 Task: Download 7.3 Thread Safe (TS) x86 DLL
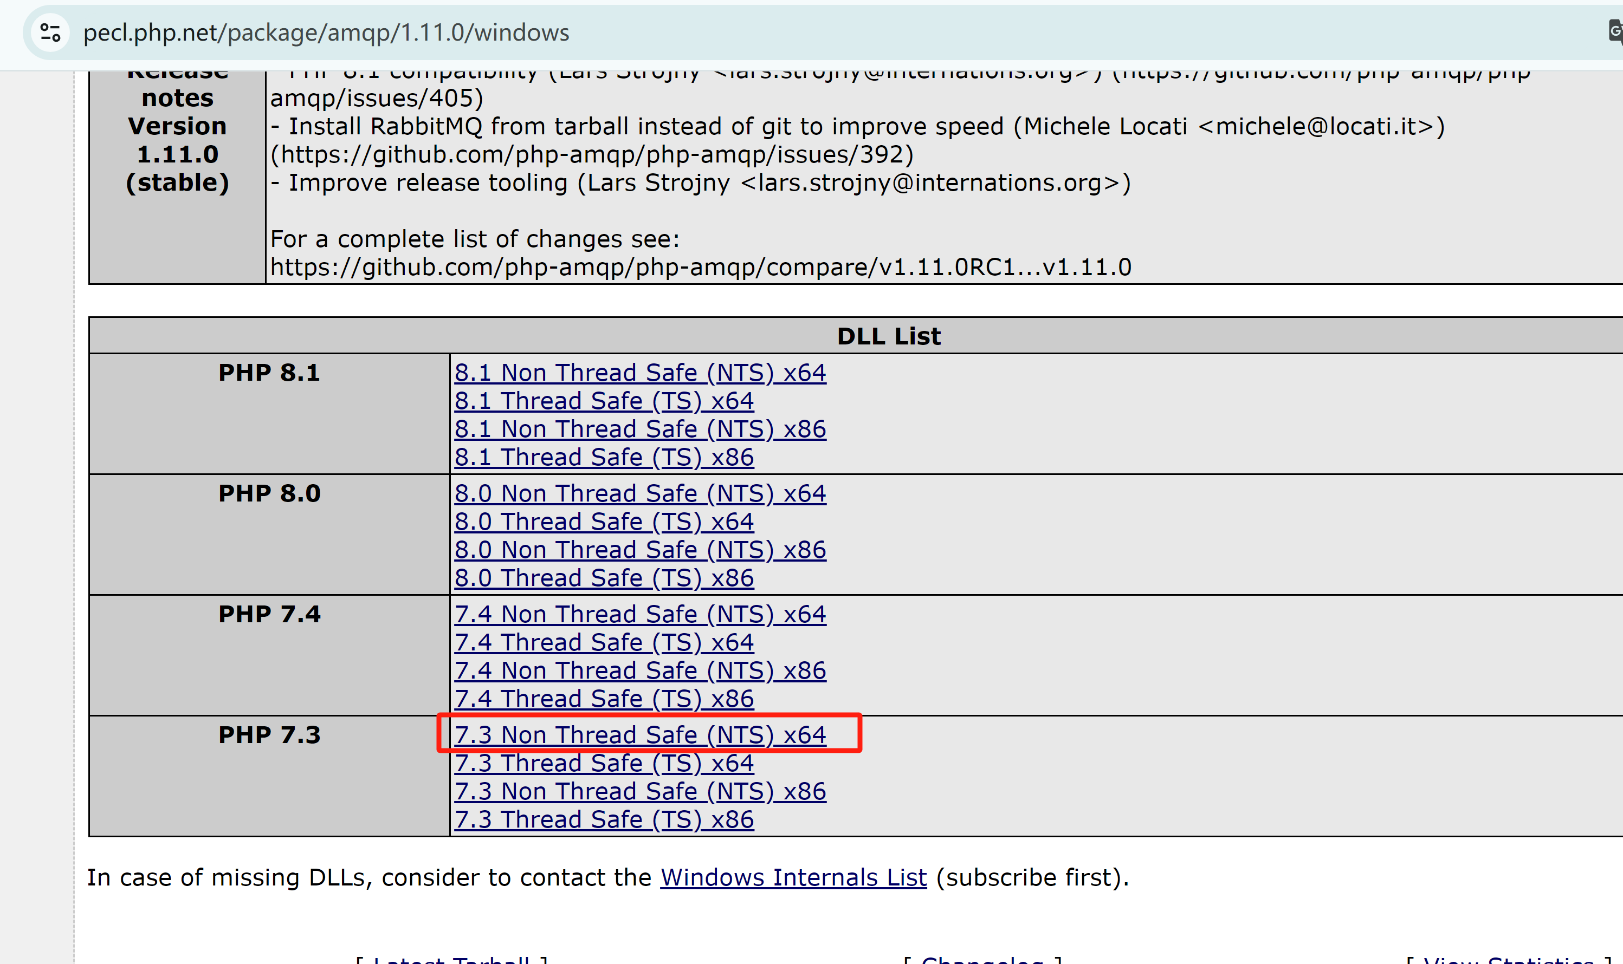(x=604, y=818)
